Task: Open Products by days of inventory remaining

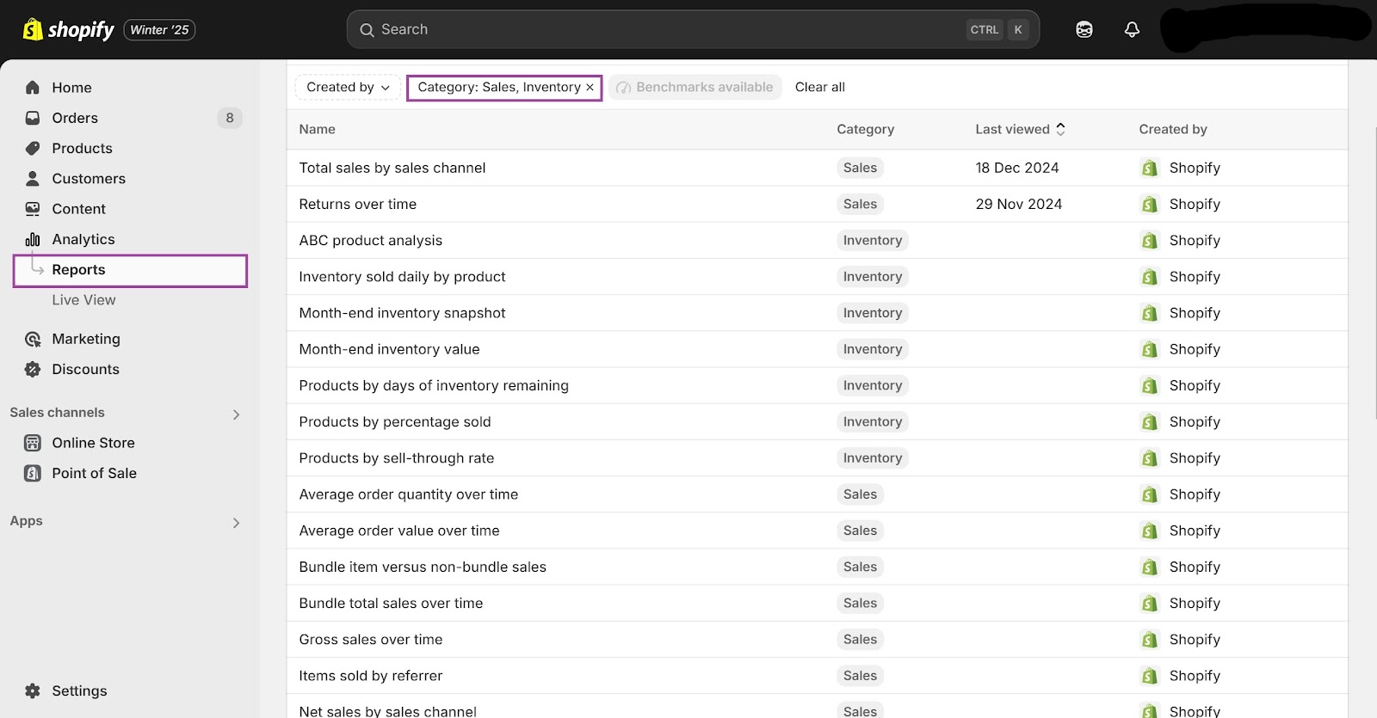Action: [x=434, y=385]
